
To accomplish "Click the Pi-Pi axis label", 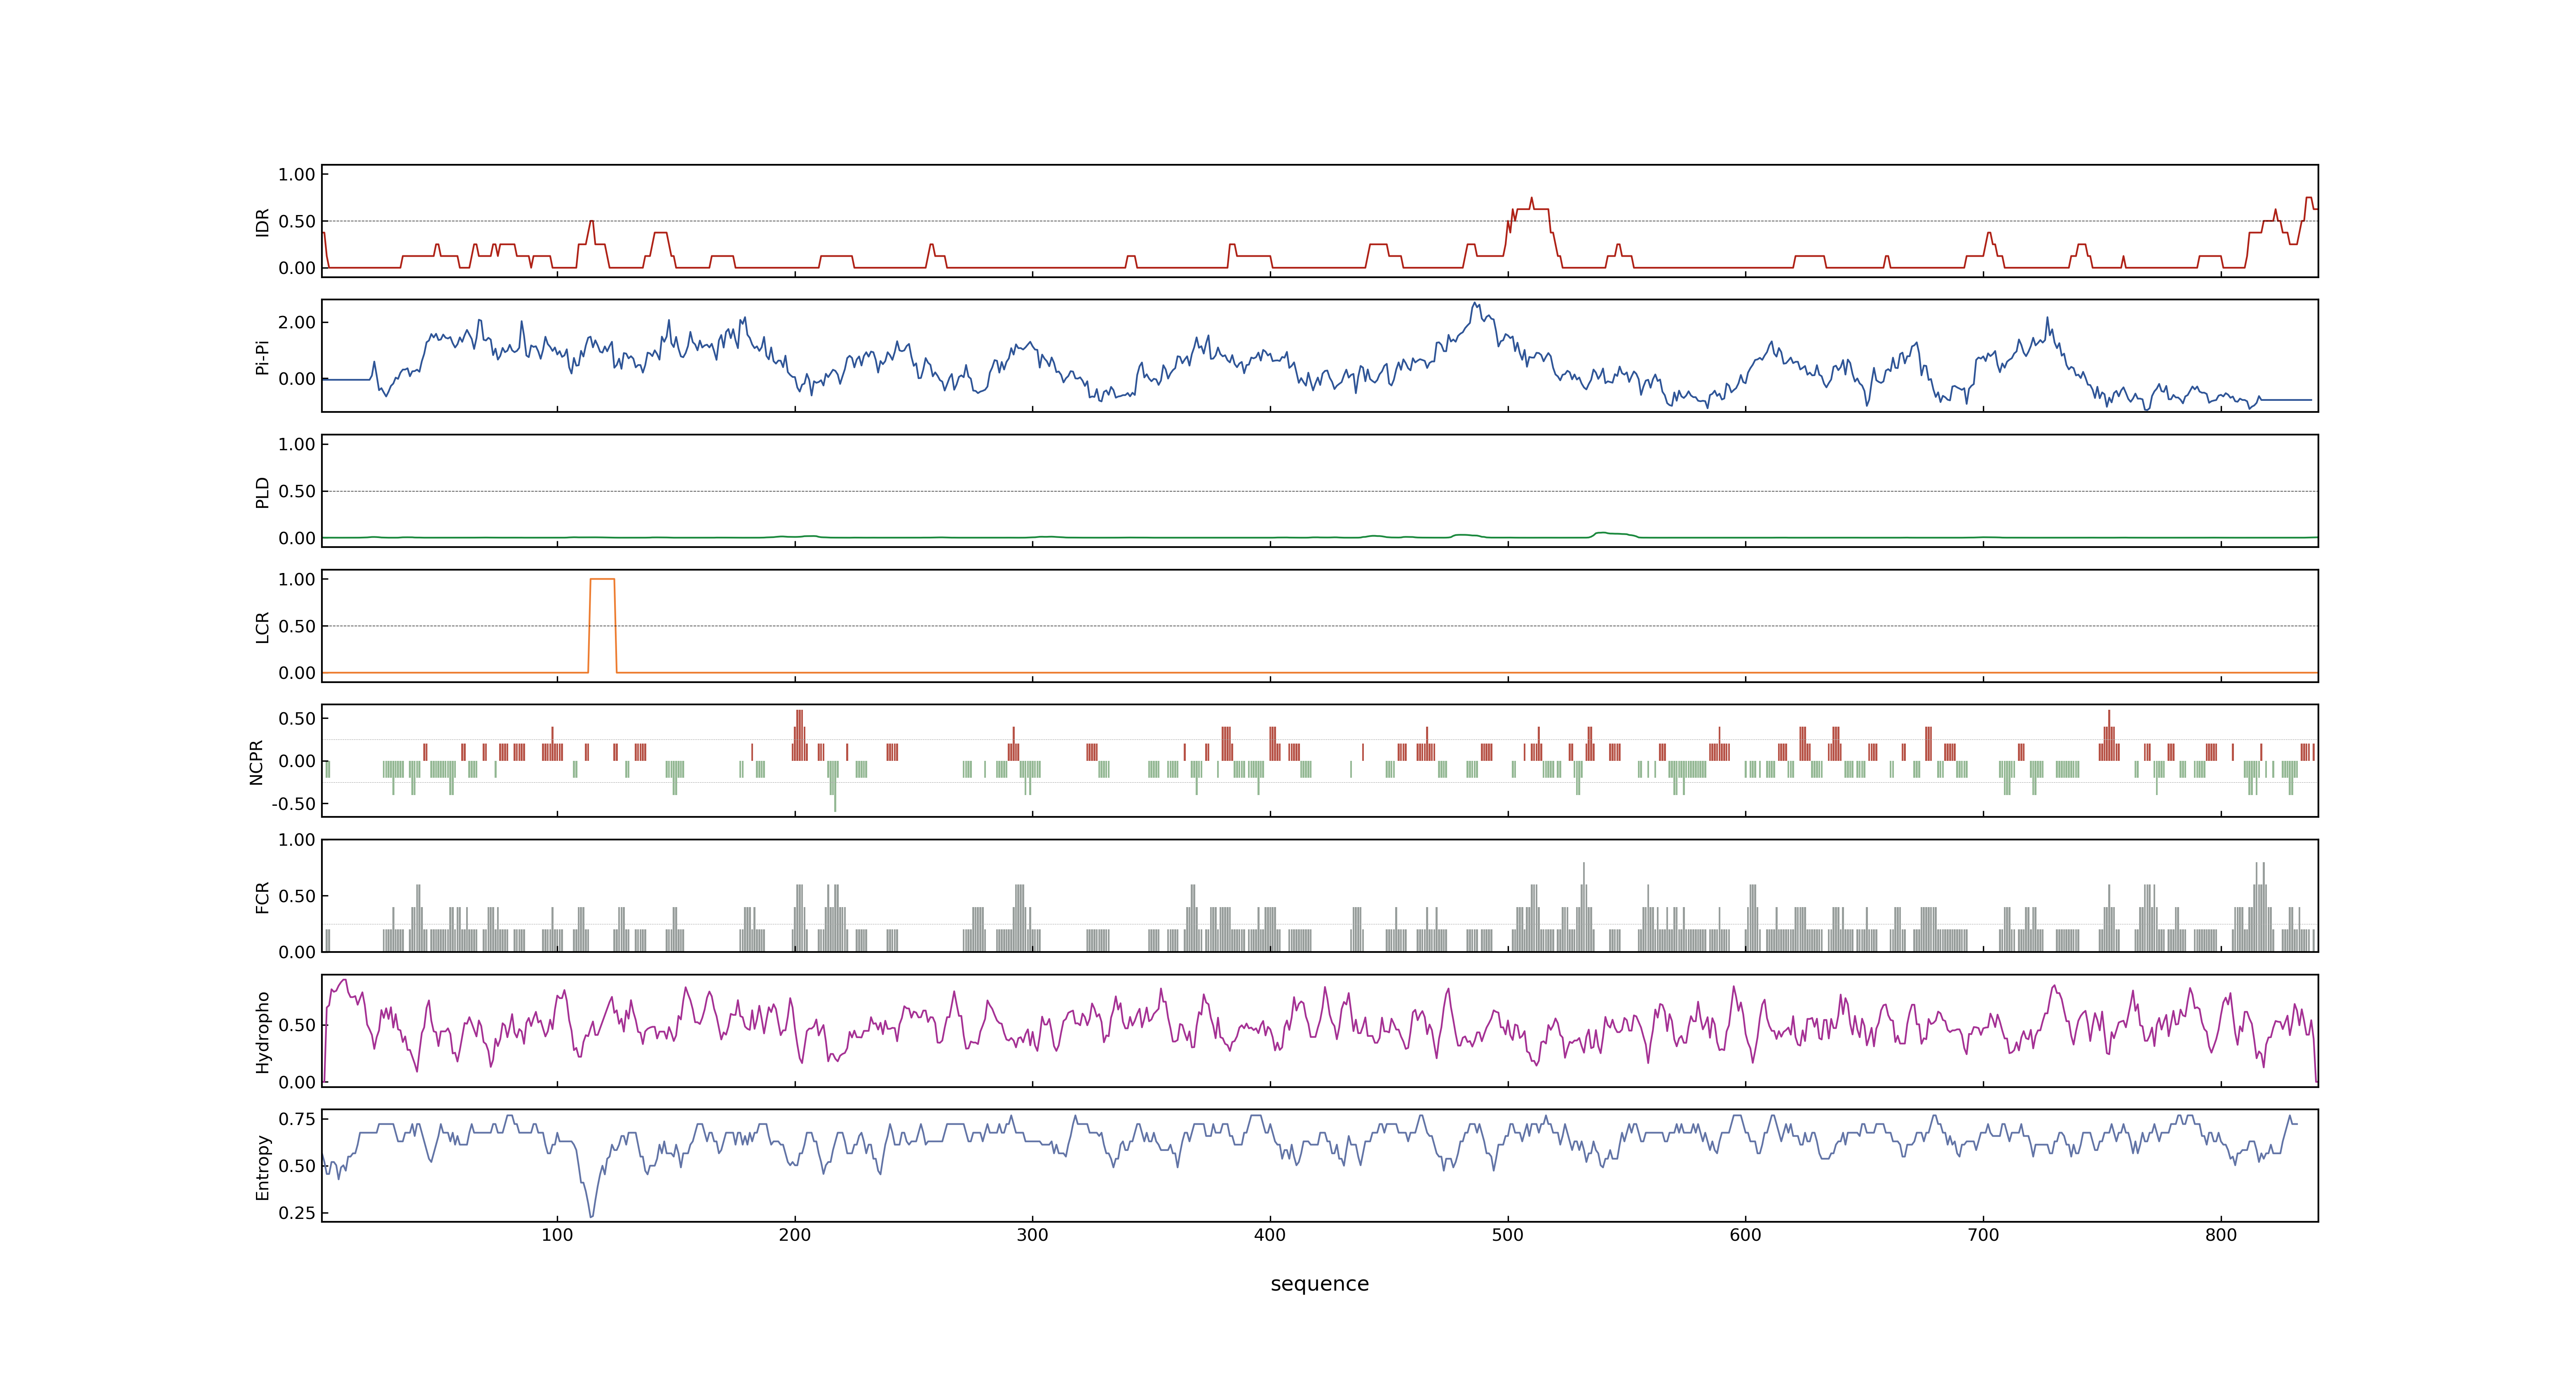I will (x=262, y=357).
